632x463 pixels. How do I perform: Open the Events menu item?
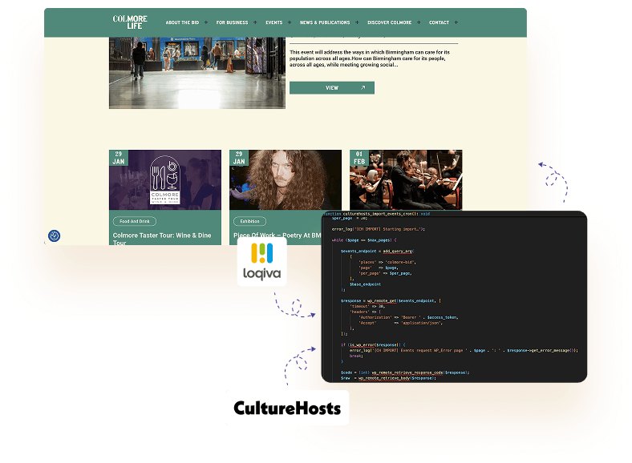[273, 22]
